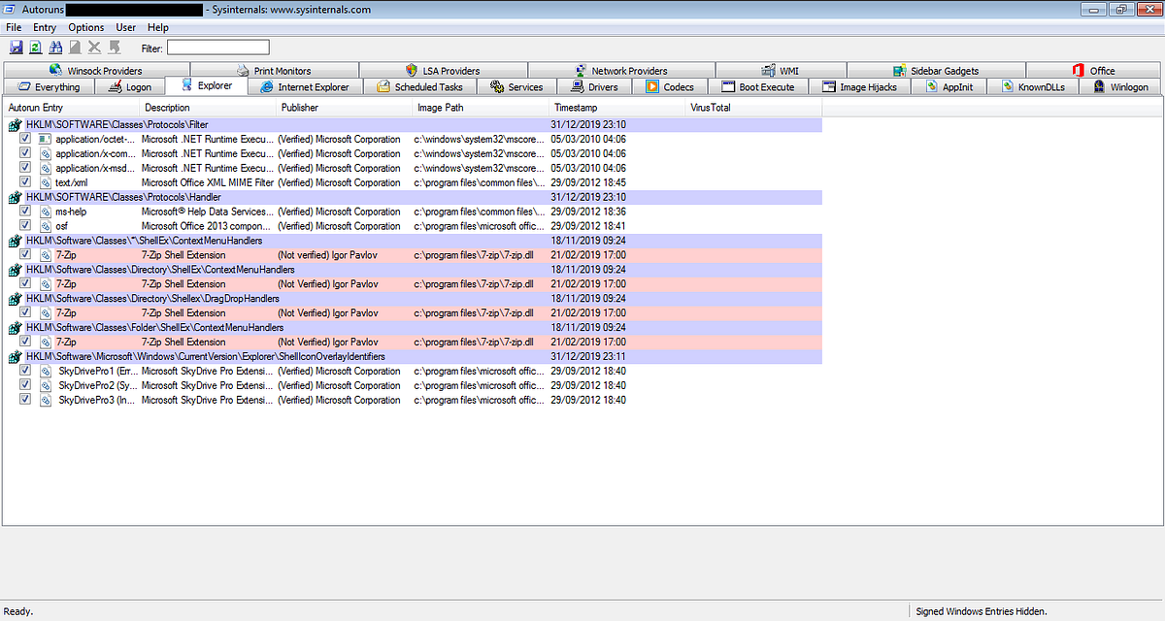
Task: Open the File menu
Action: (x=14, y=27)
